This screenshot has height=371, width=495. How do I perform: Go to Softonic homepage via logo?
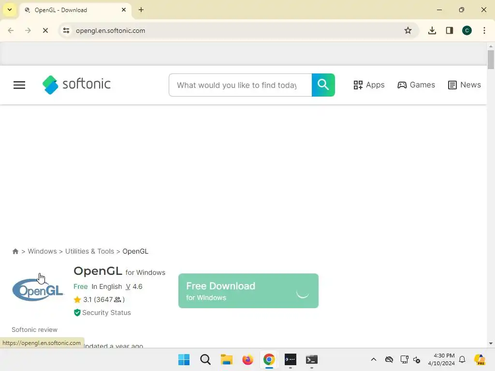point(76,85)
